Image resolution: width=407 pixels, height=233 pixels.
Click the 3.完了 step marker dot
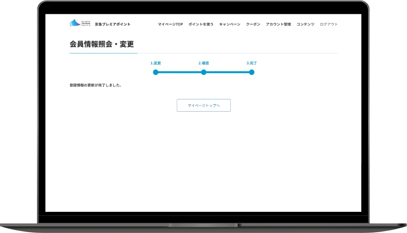[251, 72]
